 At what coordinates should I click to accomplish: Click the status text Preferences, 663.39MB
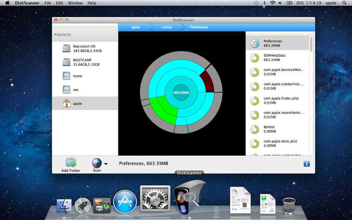pyautogui.click(x=143, y=163)
